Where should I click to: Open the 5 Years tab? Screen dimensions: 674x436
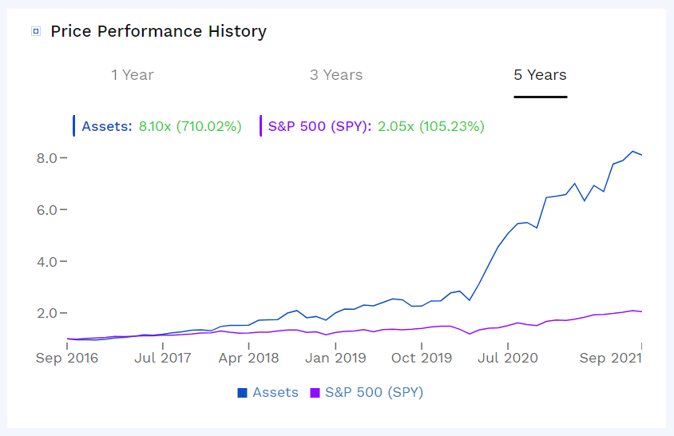tap(540, 75)
